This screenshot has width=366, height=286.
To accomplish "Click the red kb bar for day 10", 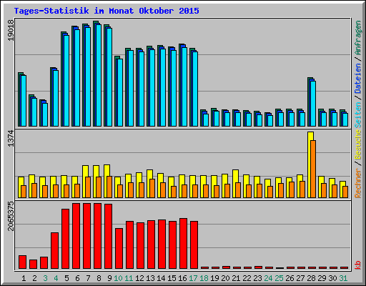I will [x=119, y=248].
